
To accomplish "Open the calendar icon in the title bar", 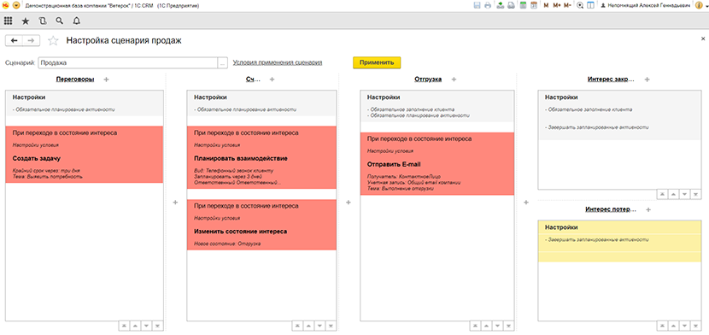I will click(x=534, y=5).
